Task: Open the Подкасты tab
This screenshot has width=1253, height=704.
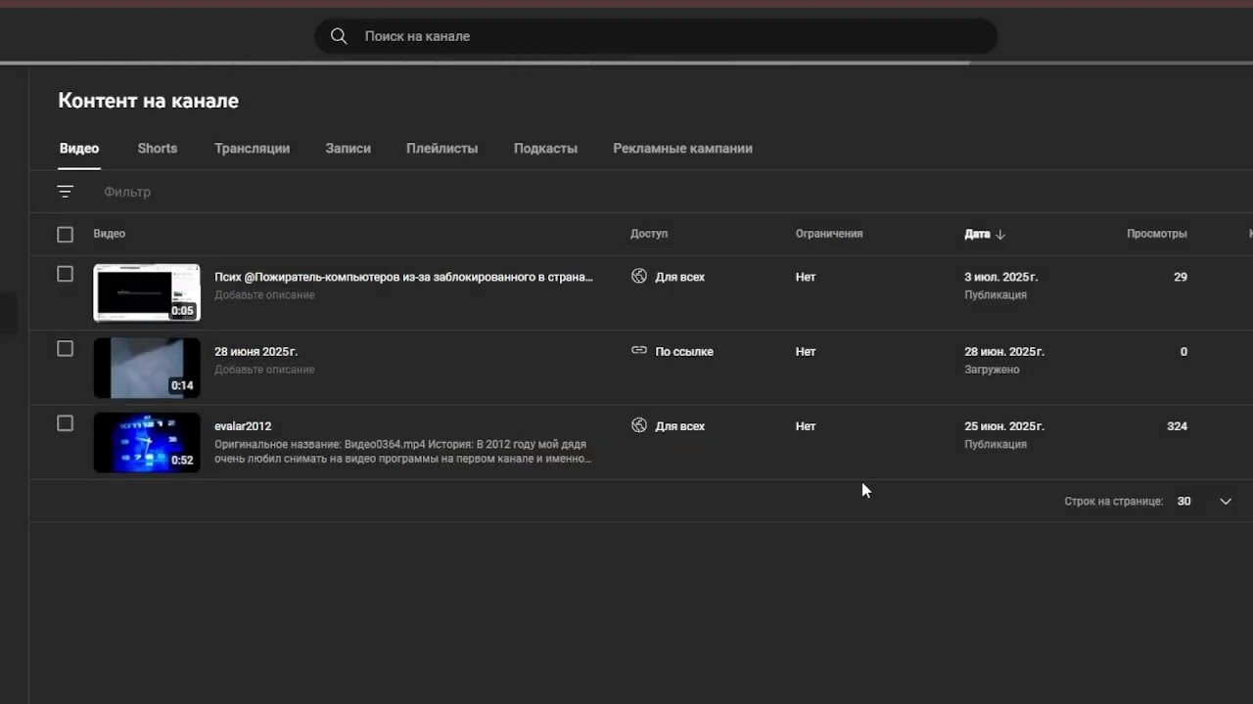Action: 545,149
